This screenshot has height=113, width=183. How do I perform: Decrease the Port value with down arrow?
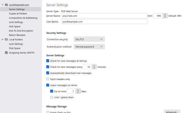[x=165, y=17]
